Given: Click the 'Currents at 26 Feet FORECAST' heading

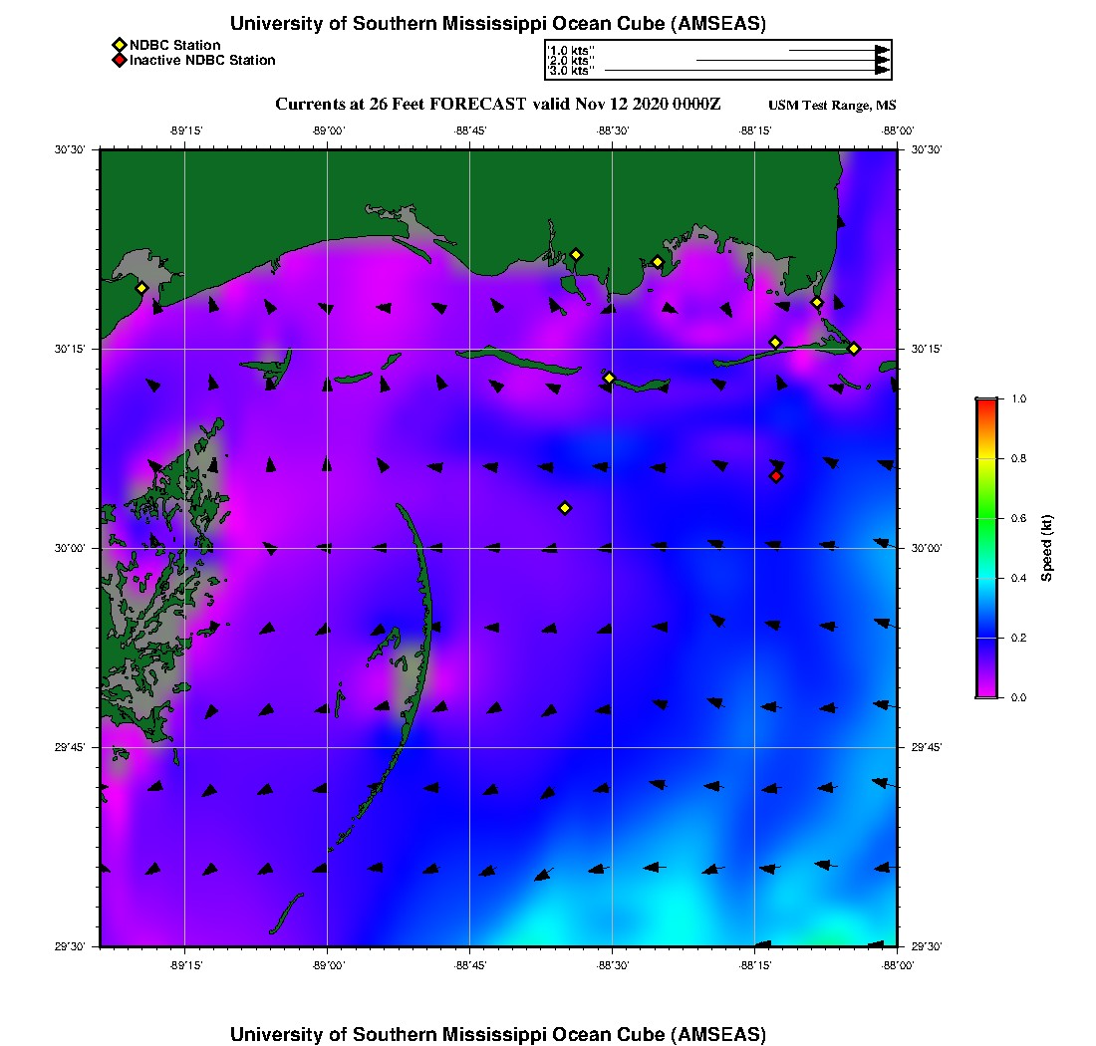Looking at the screenshot, I should 498,105.
